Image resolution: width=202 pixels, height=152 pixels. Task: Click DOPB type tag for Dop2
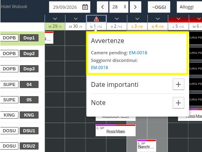pyautogui.click(x=9, y=53)
